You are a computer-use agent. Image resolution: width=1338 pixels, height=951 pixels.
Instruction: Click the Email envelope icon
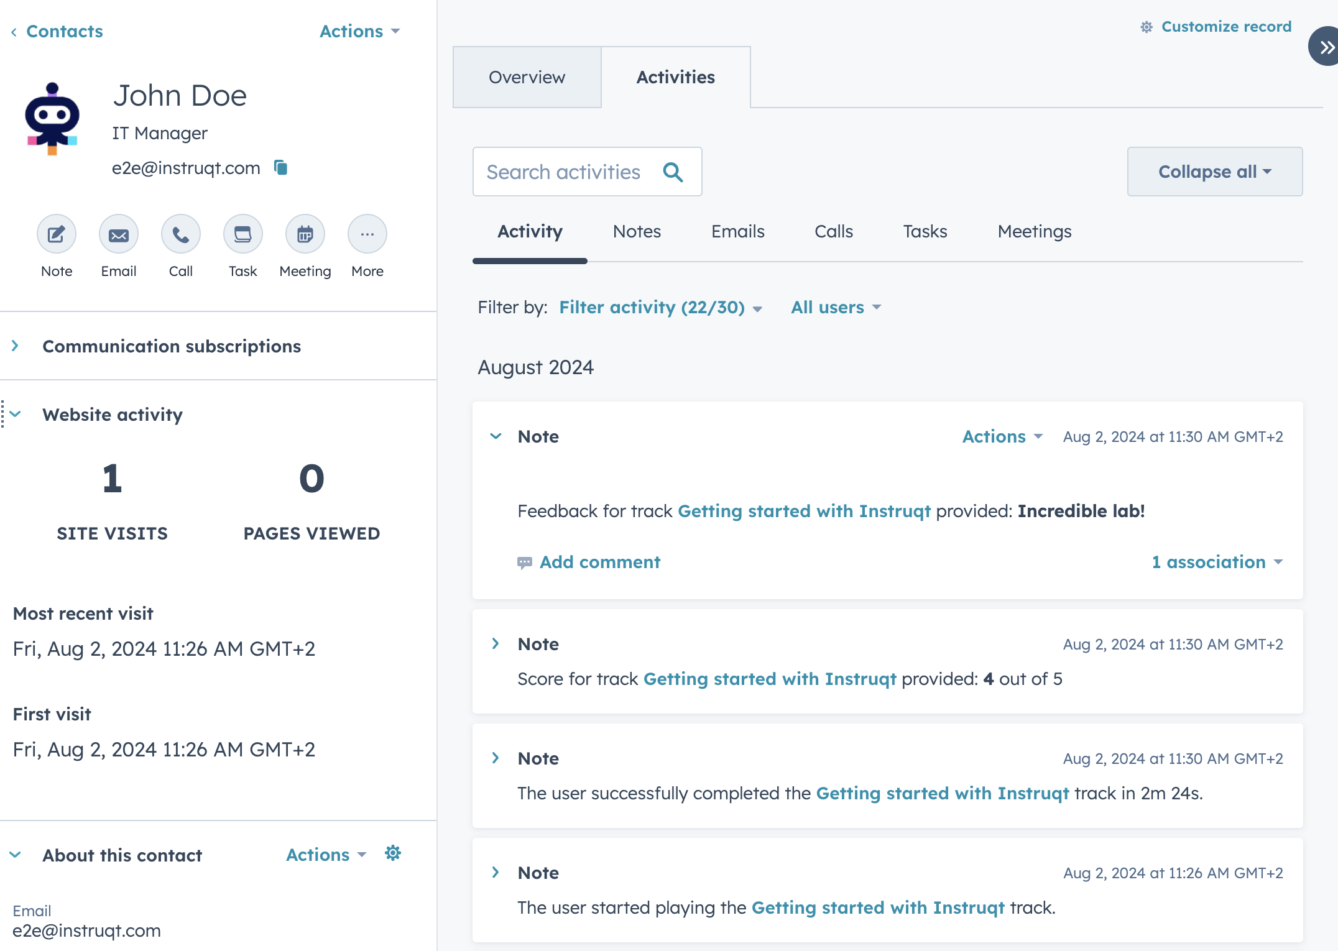pyautogui.click(x=119, y=234)
